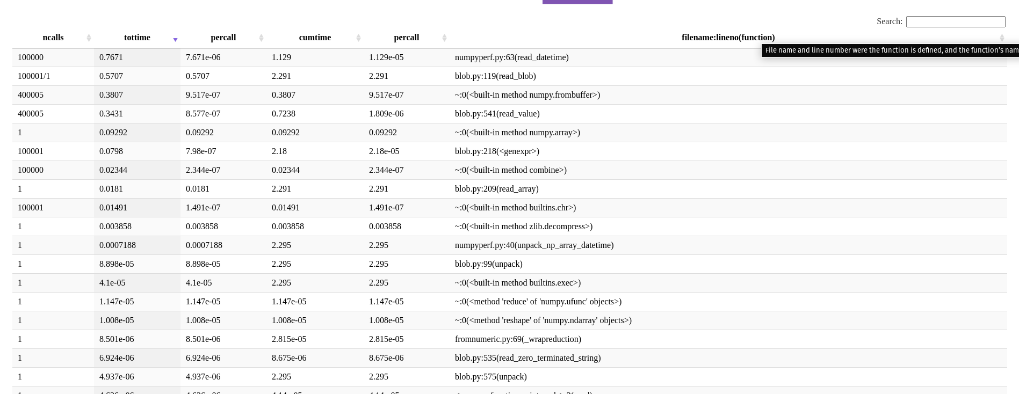Click the purple highlighted tab at top
Viewport: 1019px width, 394px height.
coord(577,2)
